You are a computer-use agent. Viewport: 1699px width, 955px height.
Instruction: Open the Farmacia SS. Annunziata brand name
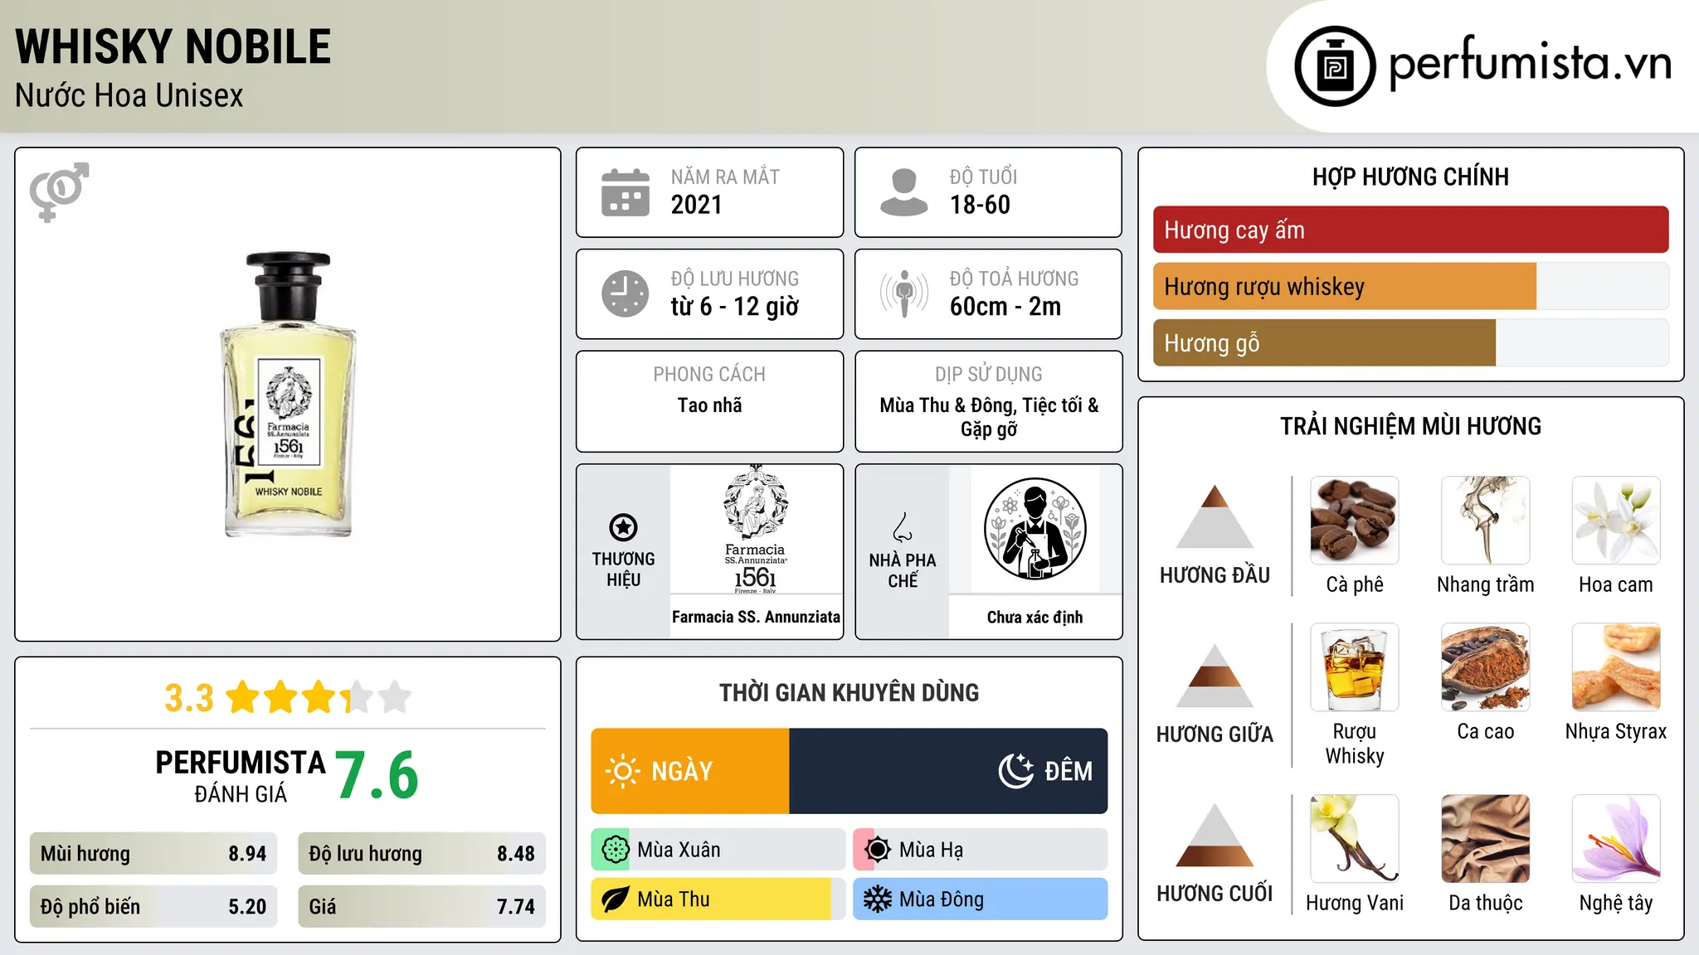tap(756, 617)
